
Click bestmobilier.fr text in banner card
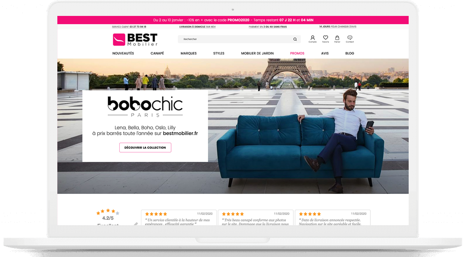(x=180, y=133)
